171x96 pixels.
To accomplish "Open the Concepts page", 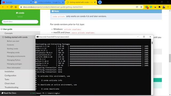I will coord(9,33).
